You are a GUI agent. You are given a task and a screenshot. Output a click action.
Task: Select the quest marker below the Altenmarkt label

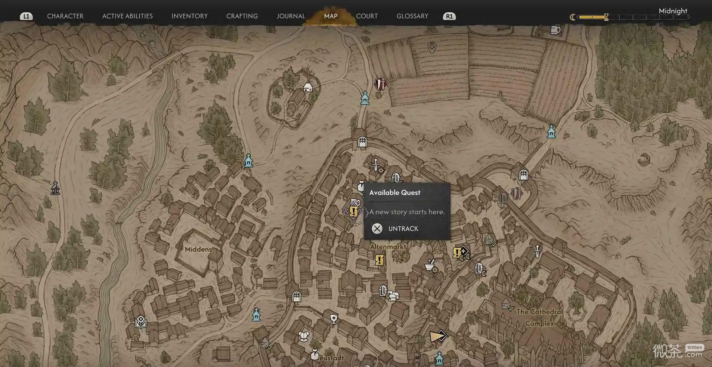click(379, 260)
